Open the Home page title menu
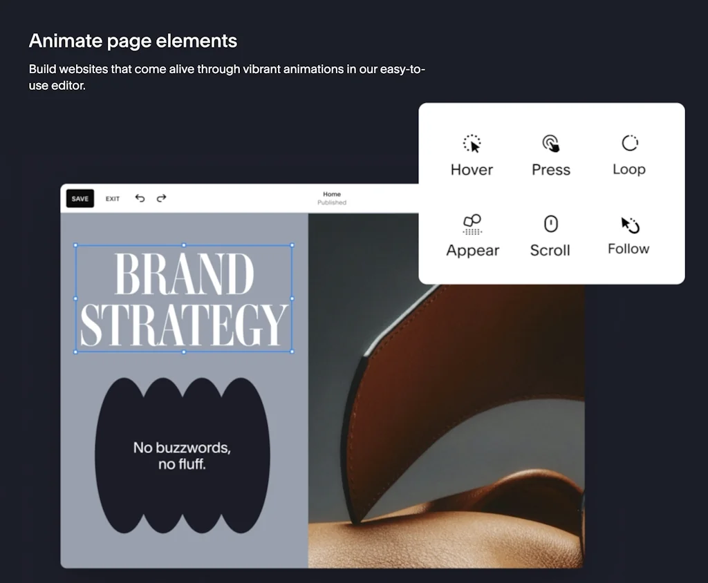Viewport: 708px width, 583px height. [x=332, y=194]
